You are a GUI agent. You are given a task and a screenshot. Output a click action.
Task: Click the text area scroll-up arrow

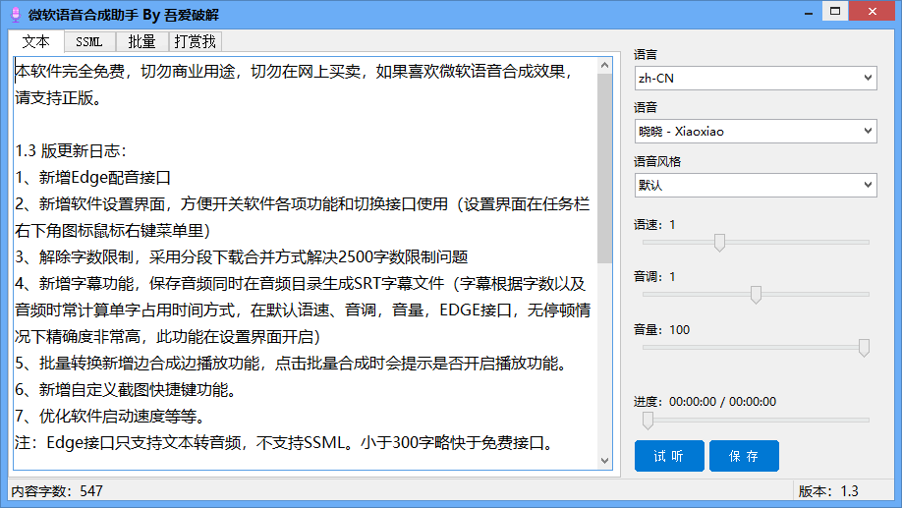[x=604, y=66]
